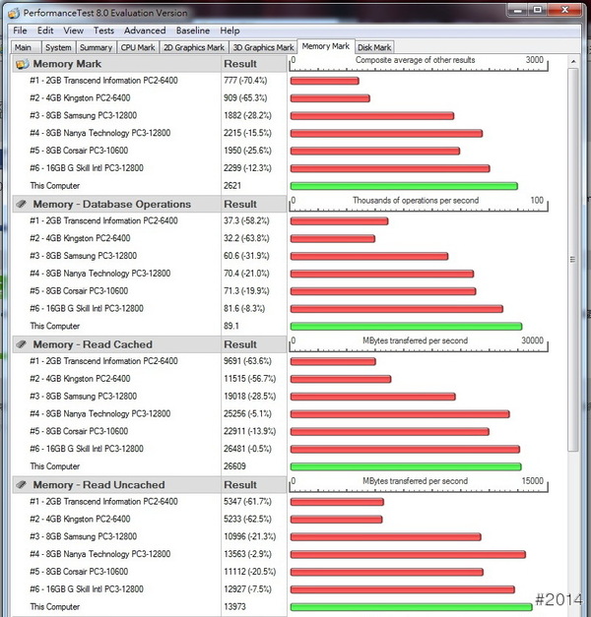
Task: Click the green This Computer Read Cached bar
Action: 406,466
